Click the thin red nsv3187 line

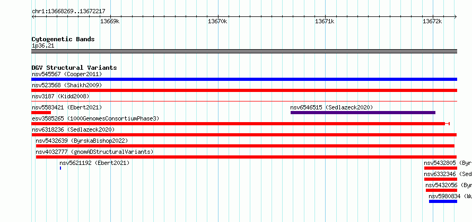244,101
